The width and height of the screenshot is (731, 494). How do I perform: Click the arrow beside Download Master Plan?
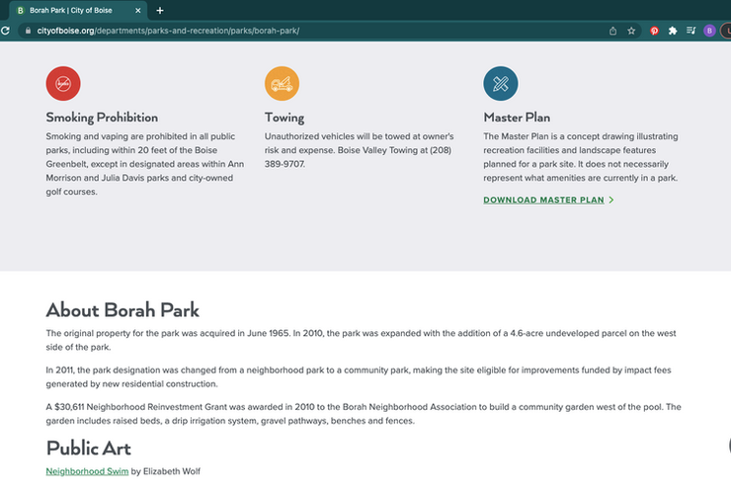[611, 200]
